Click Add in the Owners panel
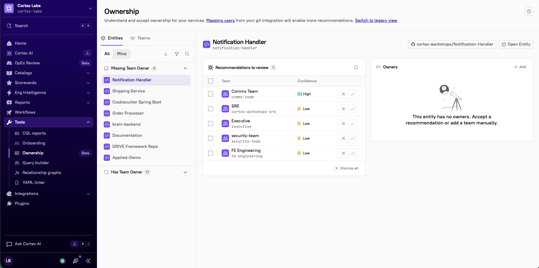539x268 pixels. click(x=520, y=67)
